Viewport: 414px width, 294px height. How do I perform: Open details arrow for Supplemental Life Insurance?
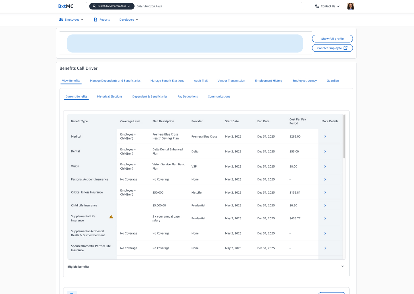[x=325, y=218]
